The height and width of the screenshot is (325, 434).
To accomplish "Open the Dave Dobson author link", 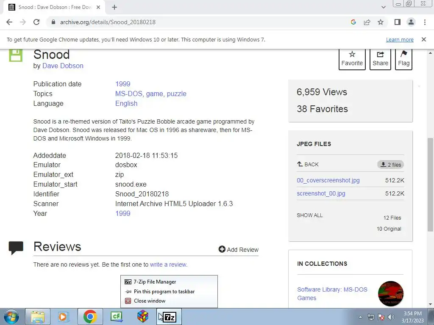I will [x=63, y=66].
